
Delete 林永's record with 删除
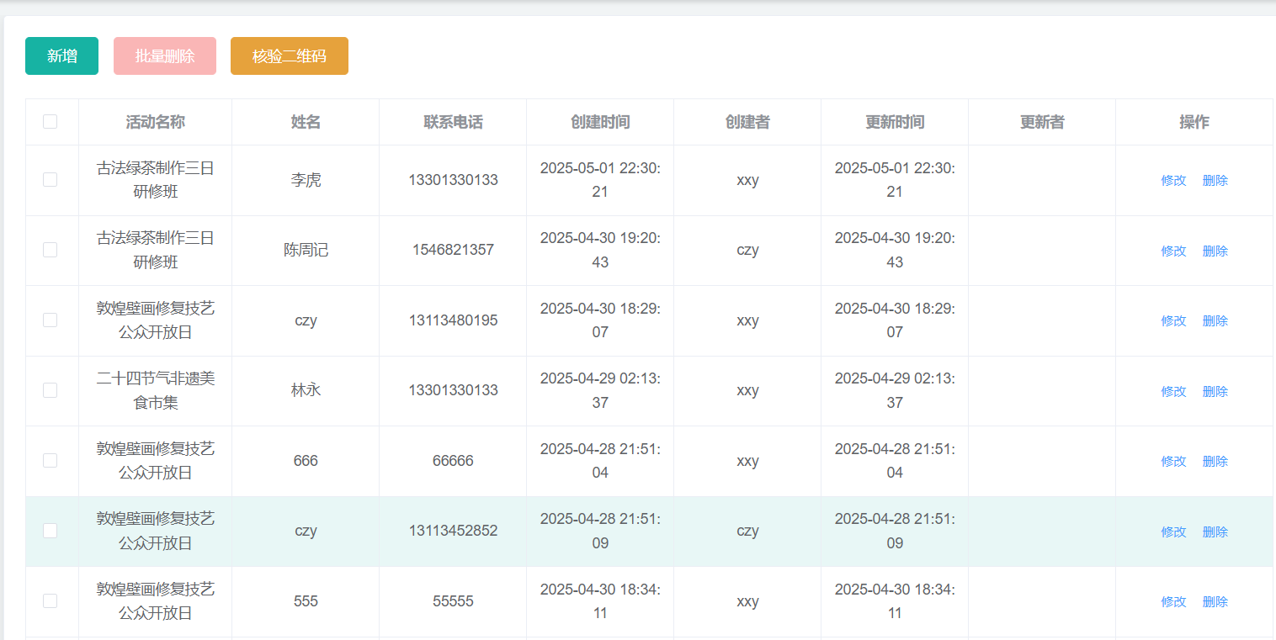point(1215,391)
